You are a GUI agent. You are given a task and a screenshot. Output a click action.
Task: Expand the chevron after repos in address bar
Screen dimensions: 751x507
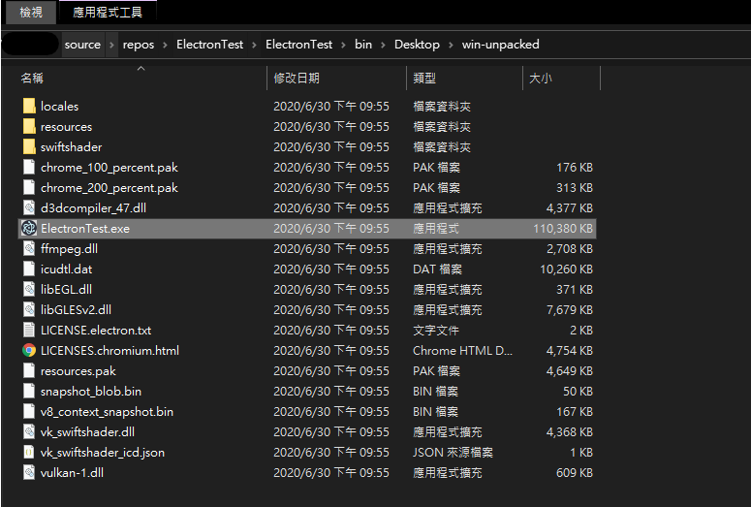pyautogui.click(x=166, y=45)
